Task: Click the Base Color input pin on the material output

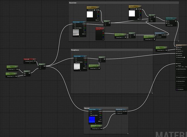Action: coord(177,47)
